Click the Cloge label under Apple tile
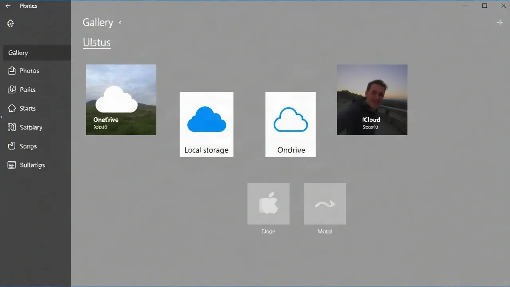Viewport: 510px width, 287px height. [268, 231]
